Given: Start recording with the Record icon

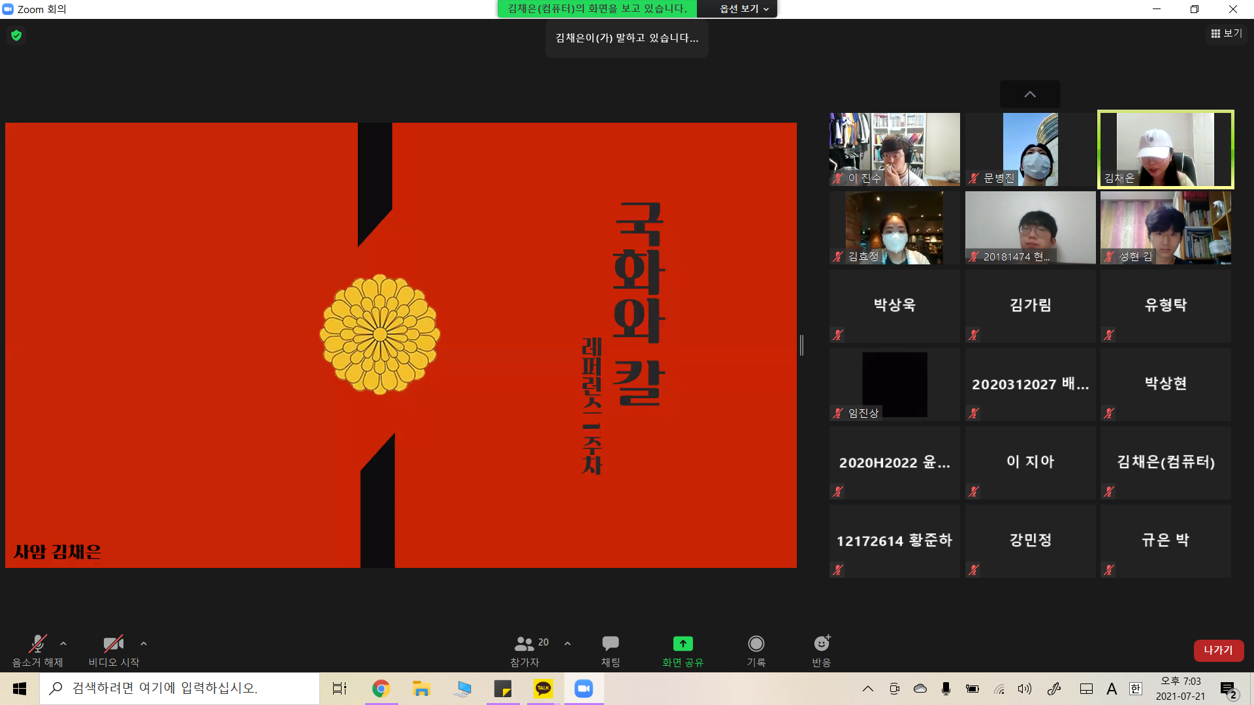Looking at the screenshot, I should (756, 644).
